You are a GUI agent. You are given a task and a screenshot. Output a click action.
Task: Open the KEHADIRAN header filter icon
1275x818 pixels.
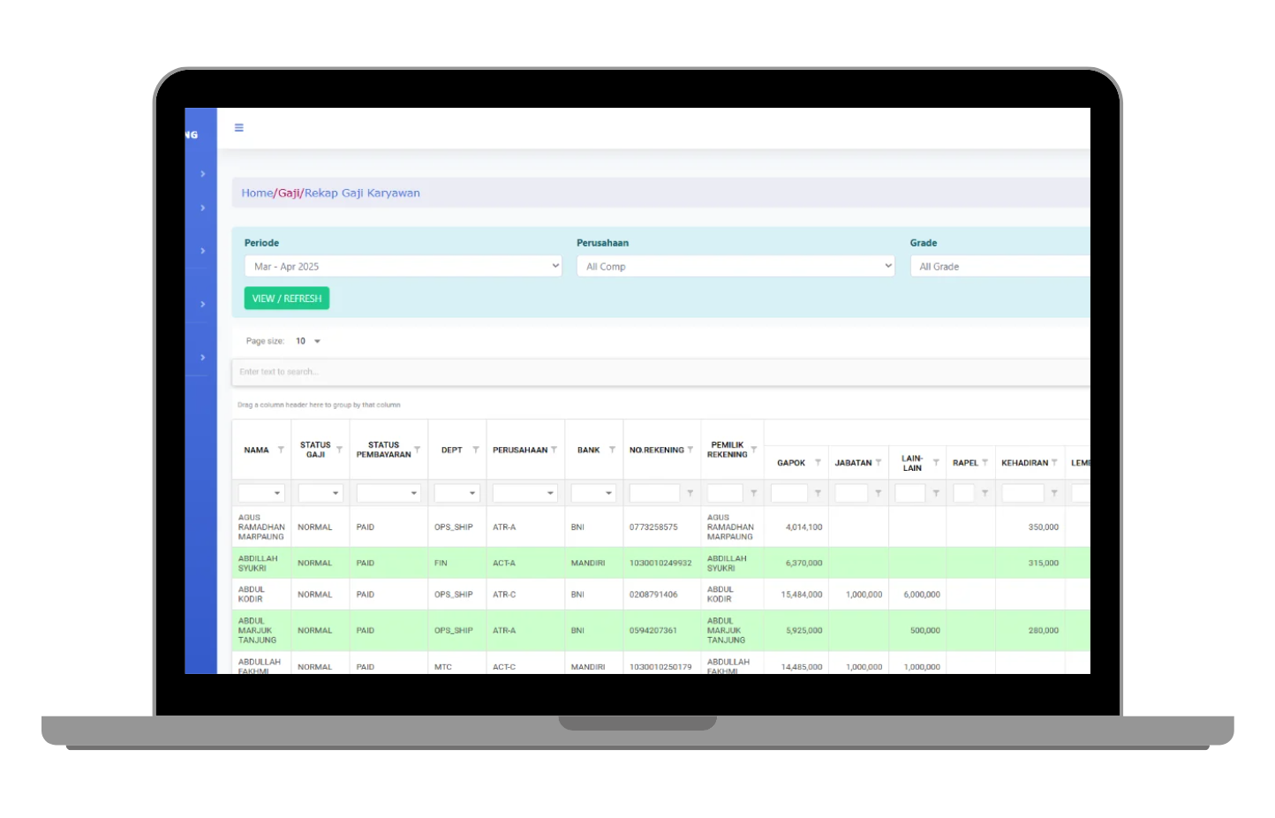1054,462
